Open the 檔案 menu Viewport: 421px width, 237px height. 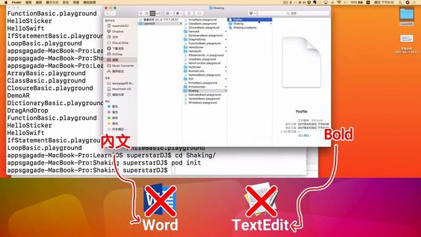pos(28,2)
